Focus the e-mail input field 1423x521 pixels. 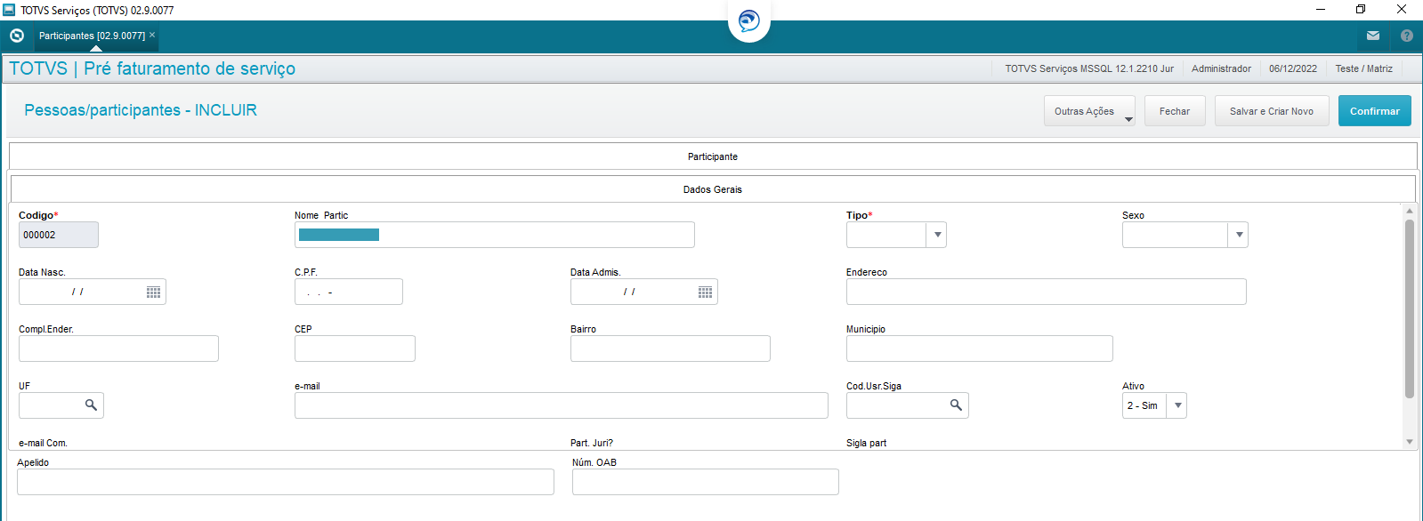coord(562,405)
